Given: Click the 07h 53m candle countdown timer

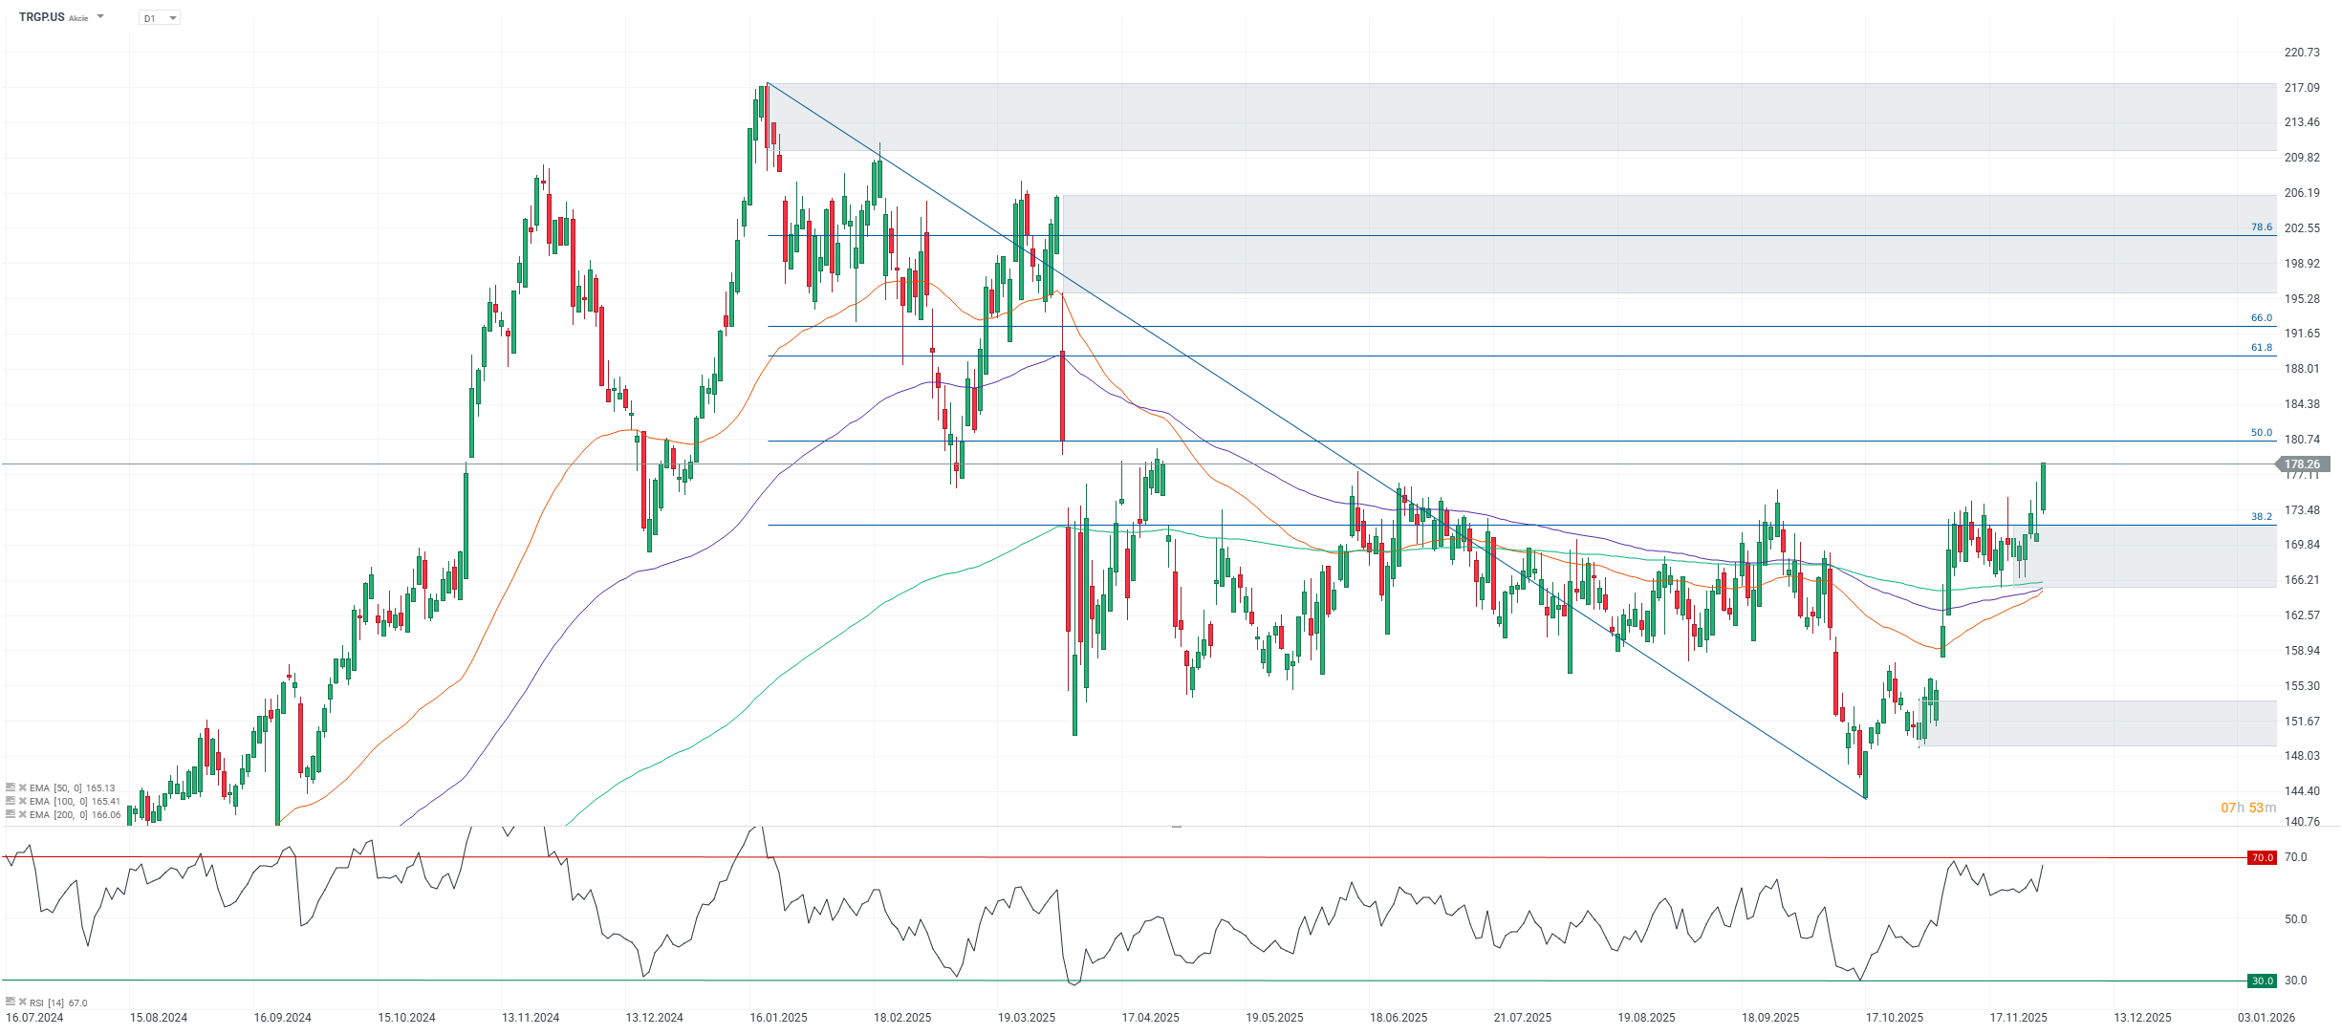Looking at the screenshot, I should (x=2247, y=809).
